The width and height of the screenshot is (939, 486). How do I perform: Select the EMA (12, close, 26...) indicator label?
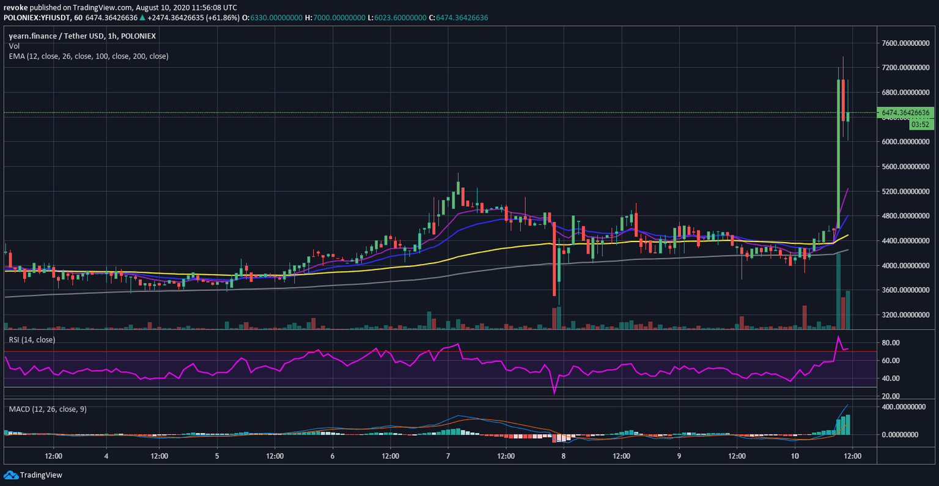89,56
